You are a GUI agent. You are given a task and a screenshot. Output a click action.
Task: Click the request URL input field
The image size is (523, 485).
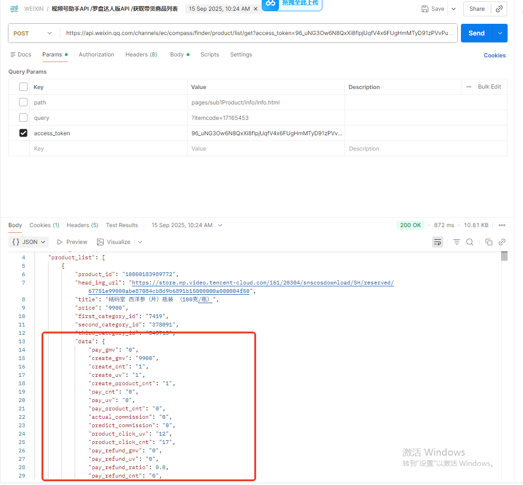[x=259, y=33]
